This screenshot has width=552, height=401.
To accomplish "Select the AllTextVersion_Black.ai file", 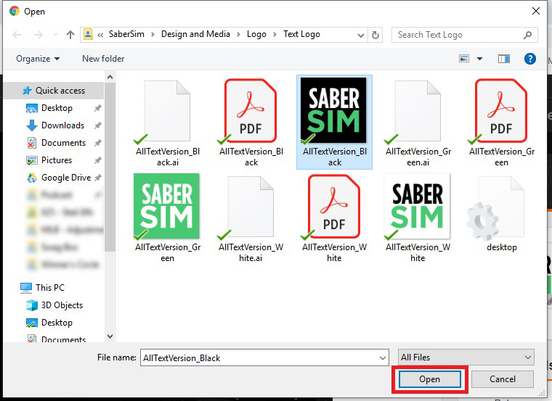I will click(168, 123).
